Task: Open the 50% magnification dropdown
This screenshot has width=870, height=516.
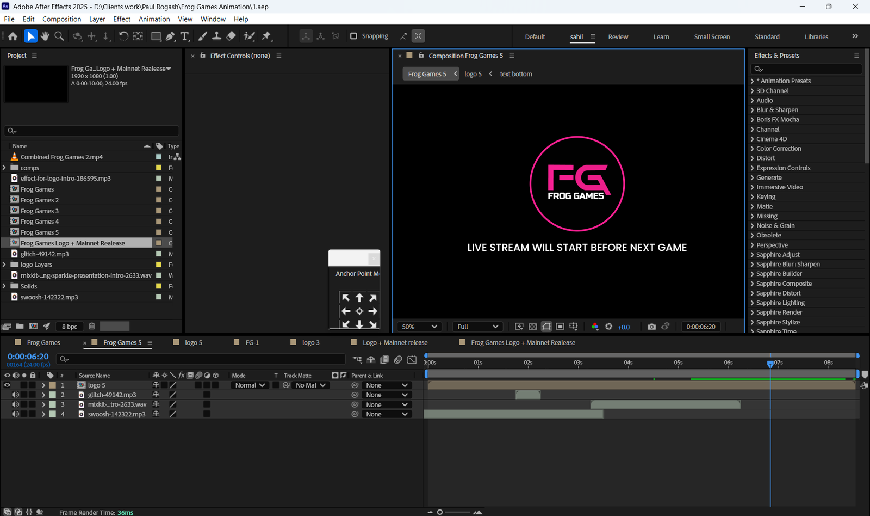Action: (x=419, y=327)
